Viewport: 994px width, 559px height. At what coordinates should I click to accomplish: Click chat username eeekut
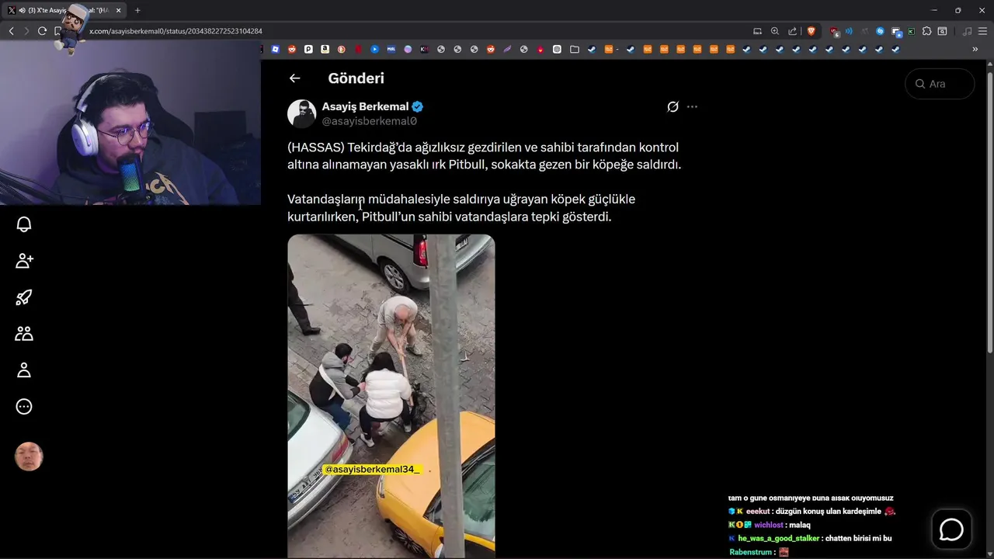click(x=757, y=512)
